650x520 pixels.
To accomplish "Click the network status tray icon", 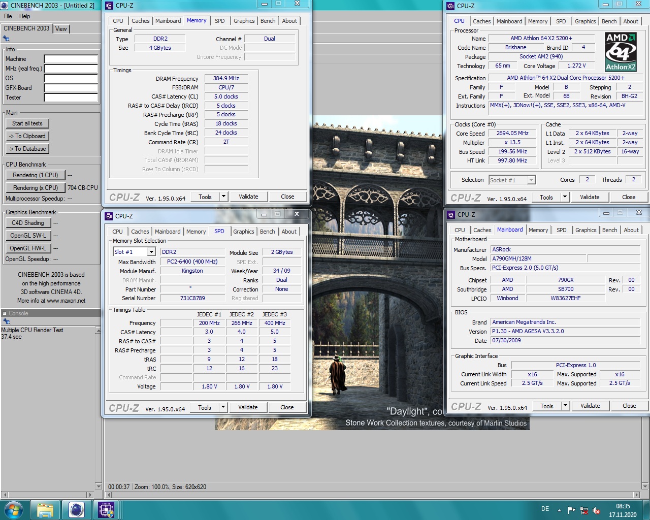I will pyautogui.click(x=584, y=510).
